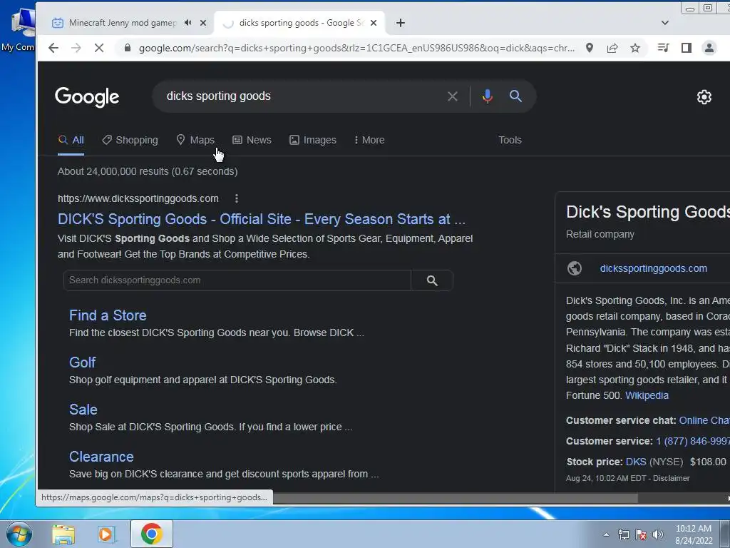Open a new tab with the plus button
730x548 pixels.
pos(401,23)
